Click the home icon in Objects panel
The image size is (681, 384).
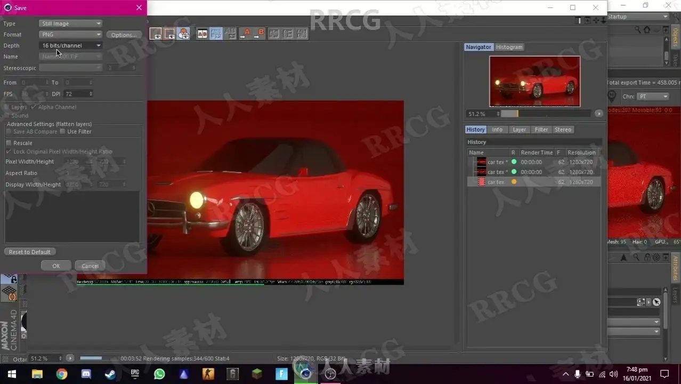tap(647, 30)
